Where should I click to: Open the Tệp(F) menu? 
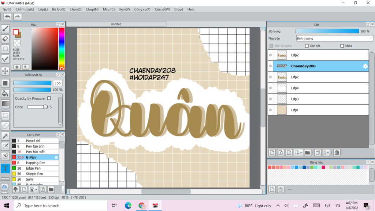[x=7, y=9]
